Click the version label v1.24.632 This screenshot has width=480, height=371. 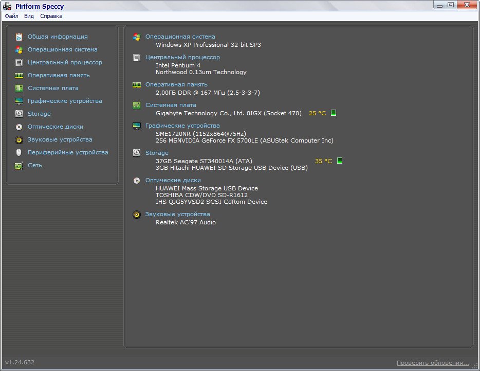[20, 362]
